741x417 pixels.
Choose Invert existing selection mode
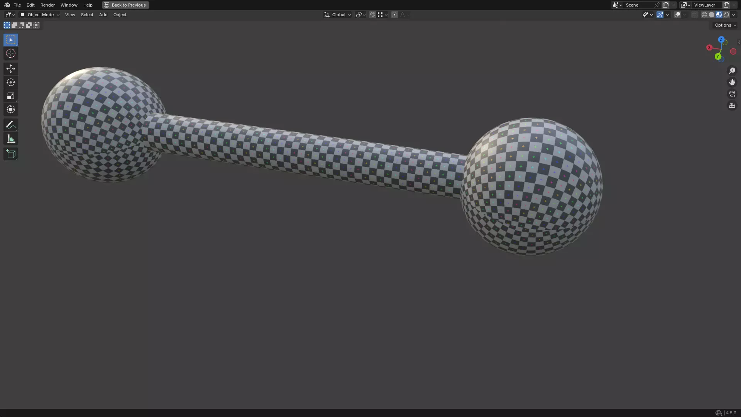click(29, 25)
